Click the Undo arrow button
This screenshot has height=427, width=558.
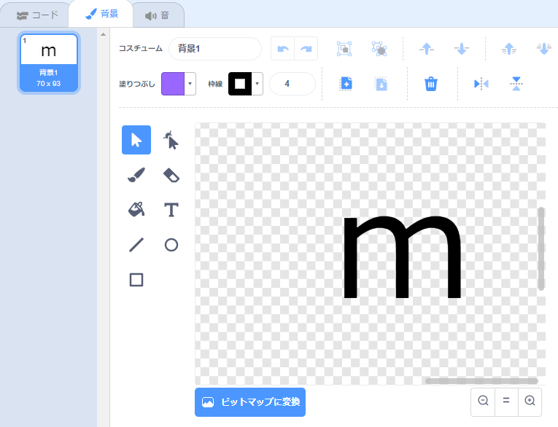point(283,49)
